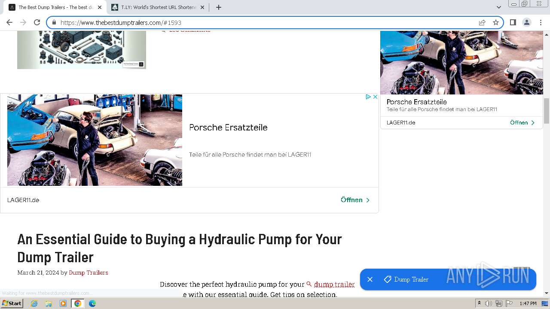Share this page icon in address bar
The height and width of the screenshot is (309, 550).
(482, 22)
